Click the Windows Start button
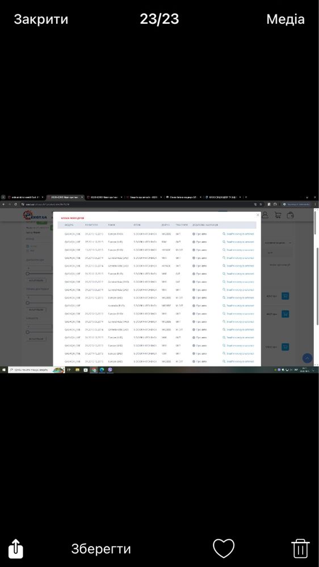319x567 pixels. 3,370
